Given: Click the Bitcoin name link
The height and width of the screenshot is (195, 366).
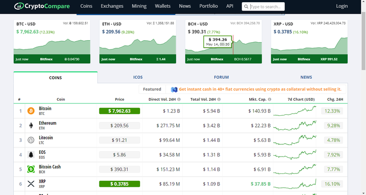Looking at the screenshot, I should [x=45, y=108].
